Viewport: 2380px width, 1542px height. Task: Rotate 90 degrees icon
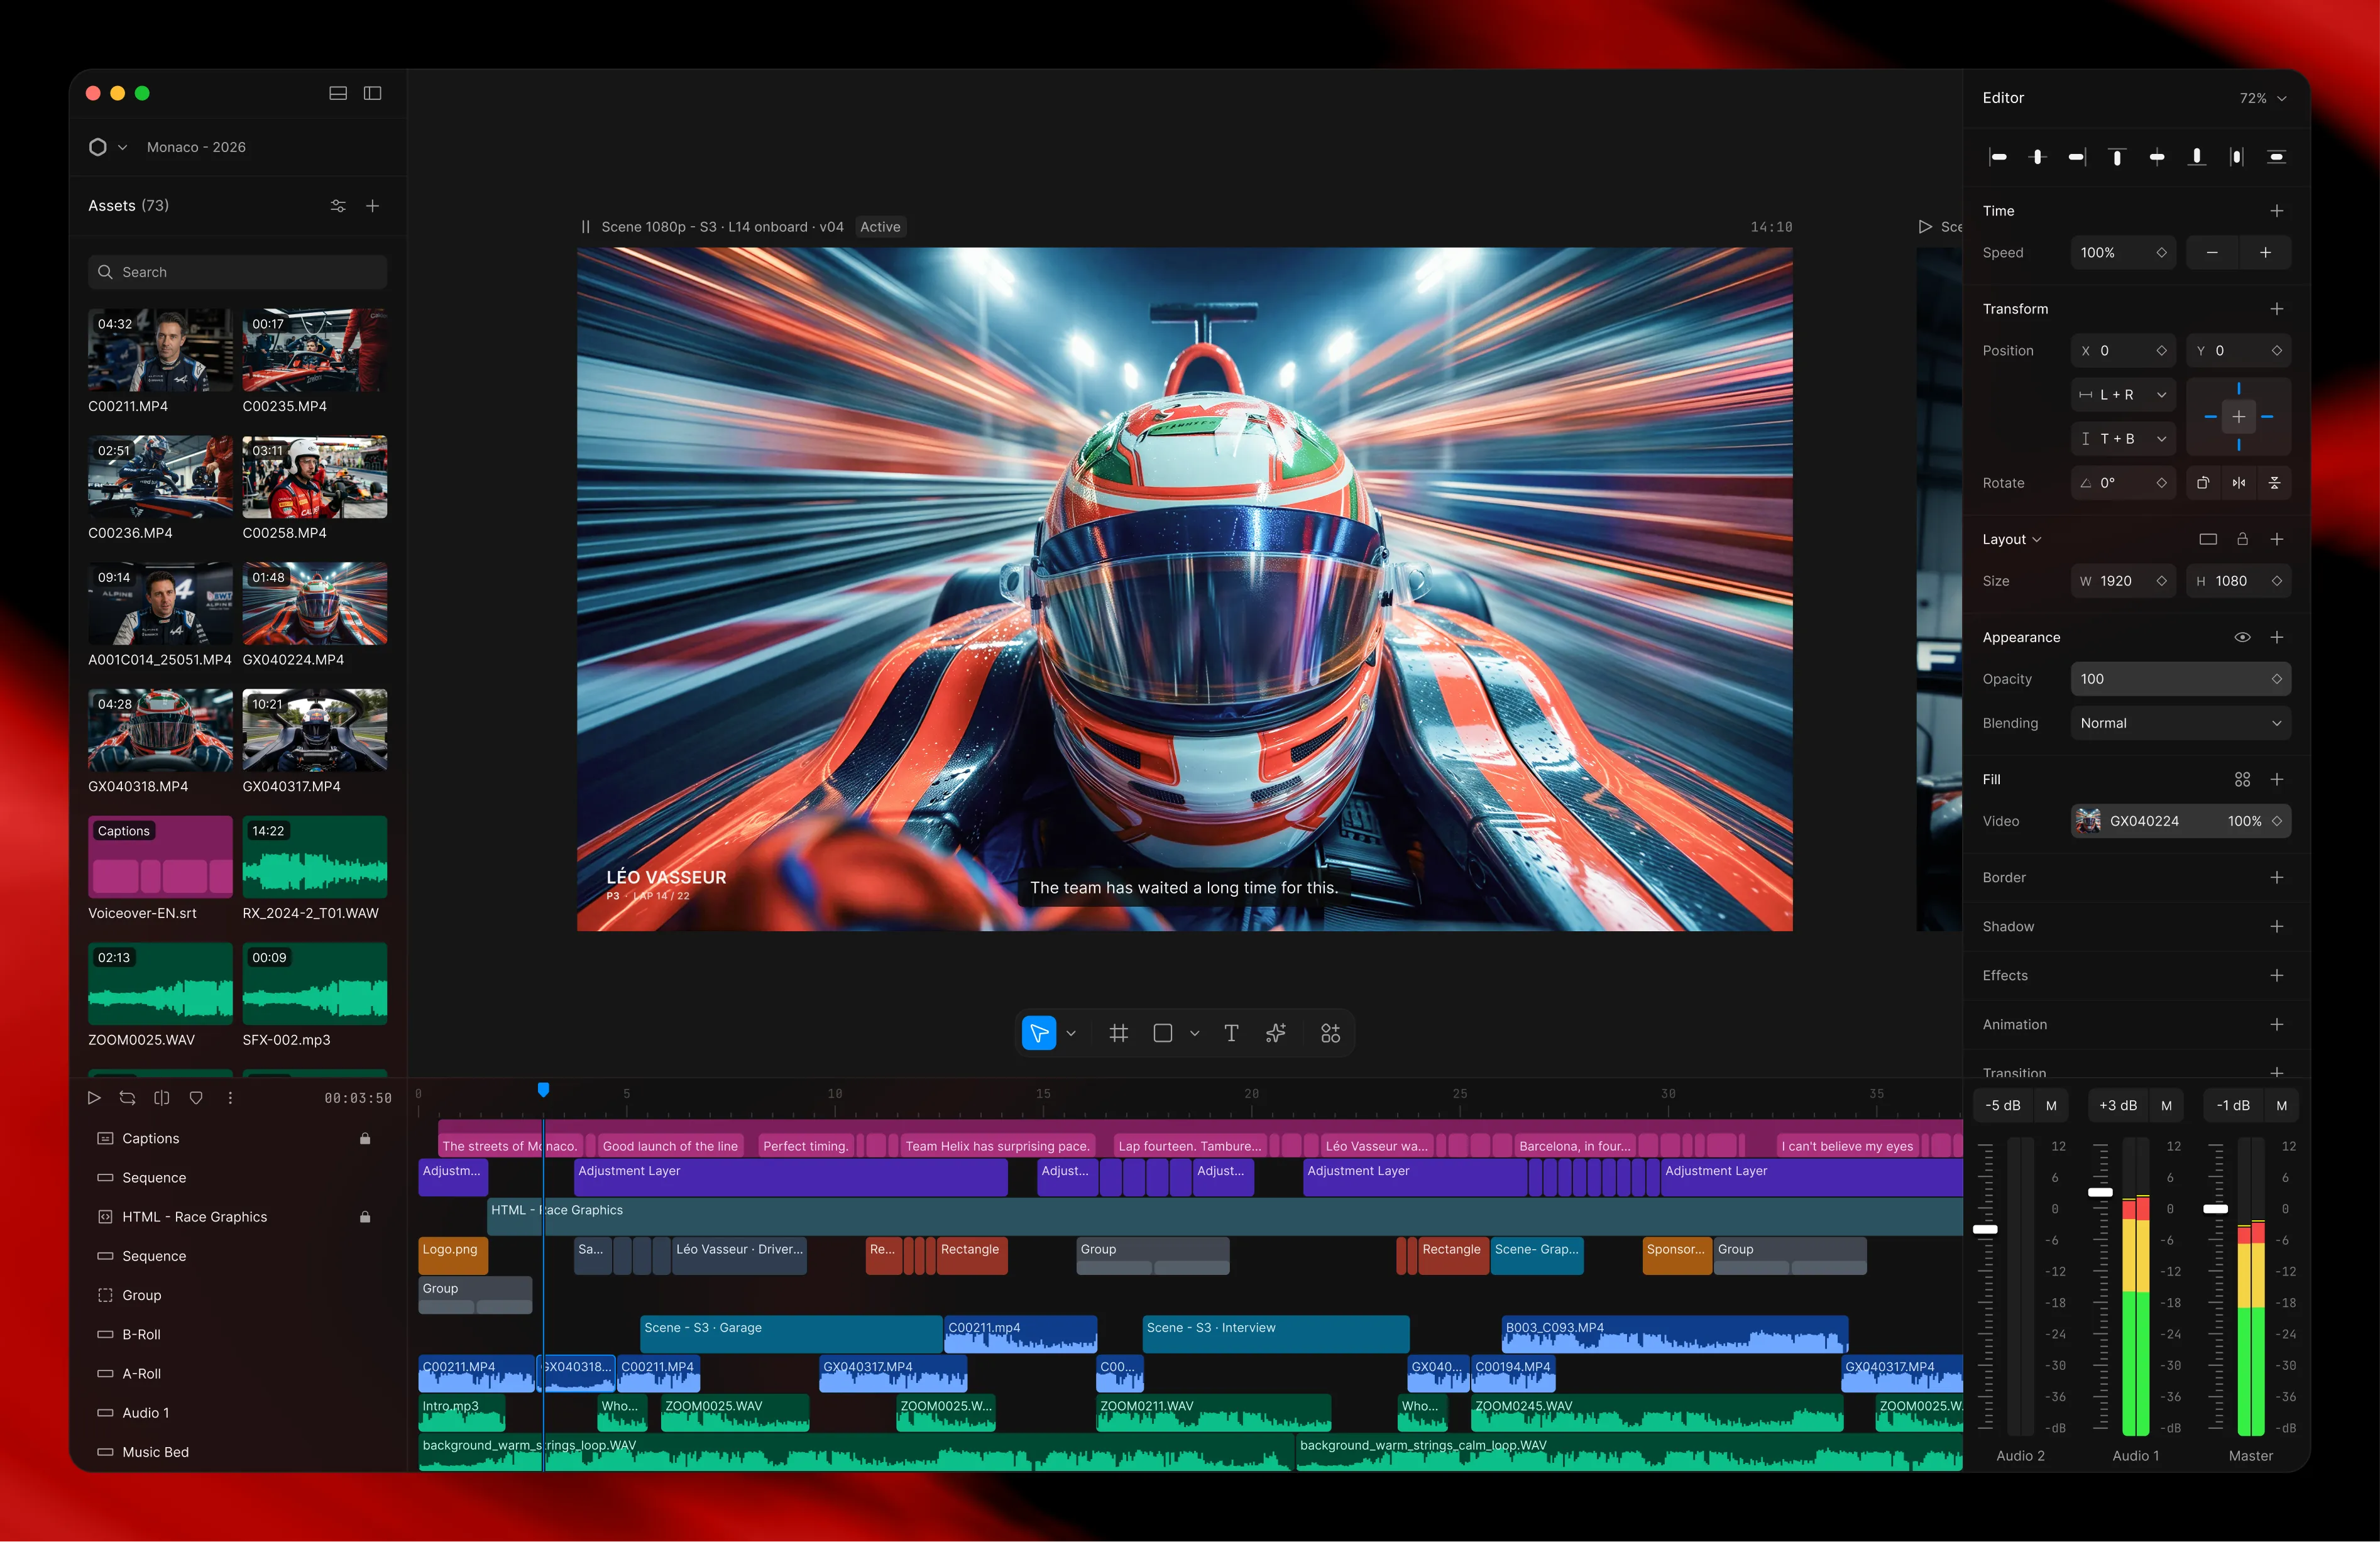tap(2203, 483)
